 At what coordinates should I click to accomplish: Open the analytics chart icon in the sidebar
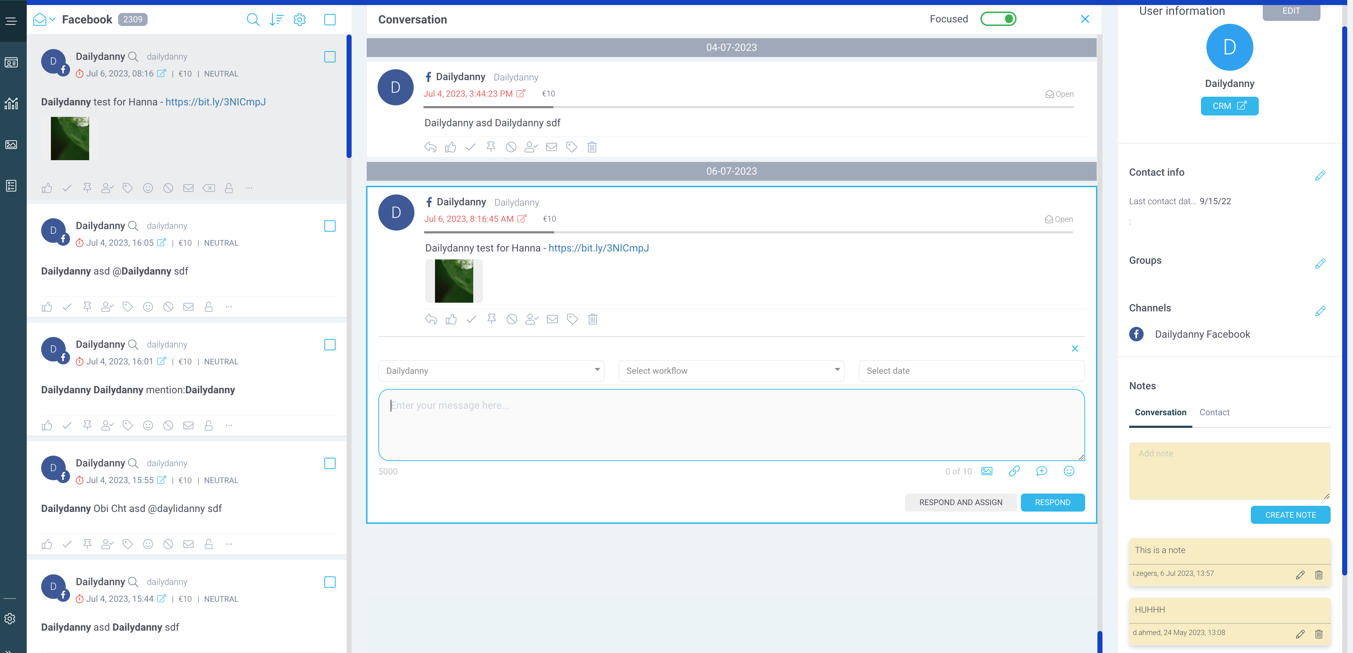point(11,104)
